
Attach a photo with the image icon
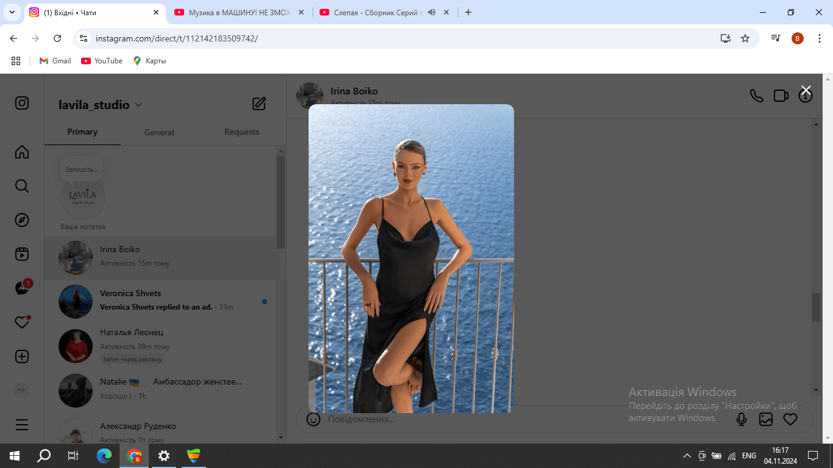coord(766,419)
